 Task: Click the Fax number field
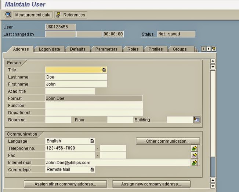point(70,155)
